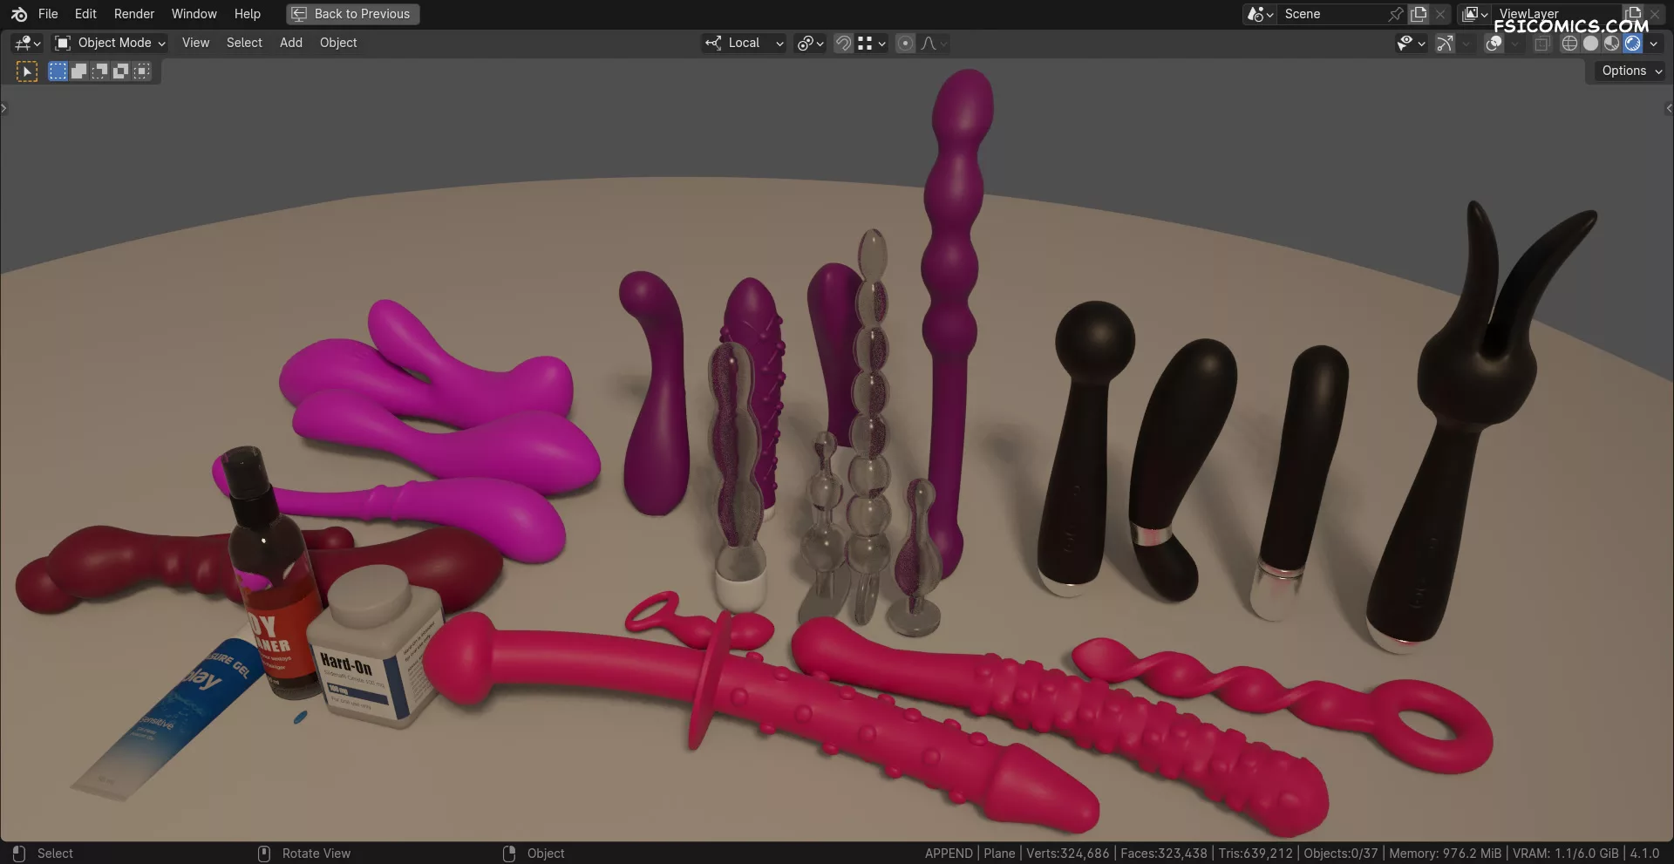Click the 4.1.0 version text

click(x=1645, y=854)
